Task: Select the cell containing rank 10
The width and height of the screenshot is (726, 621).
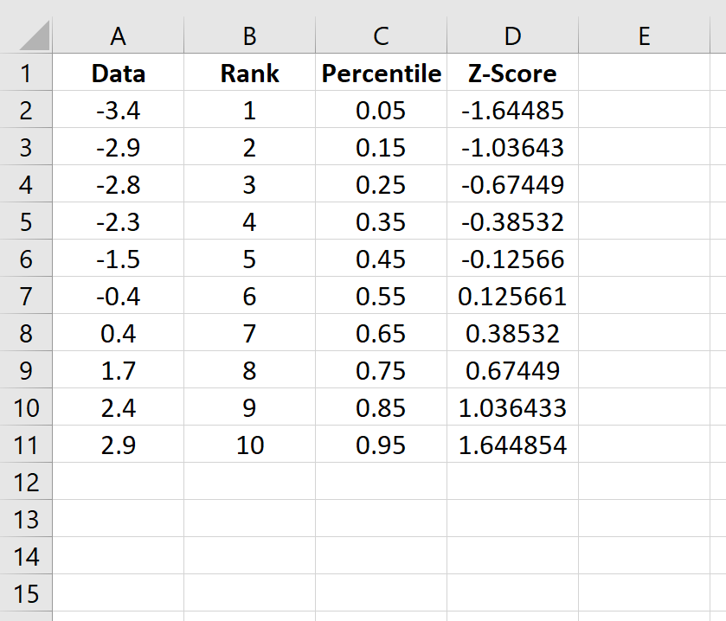Action: (249, 445)
